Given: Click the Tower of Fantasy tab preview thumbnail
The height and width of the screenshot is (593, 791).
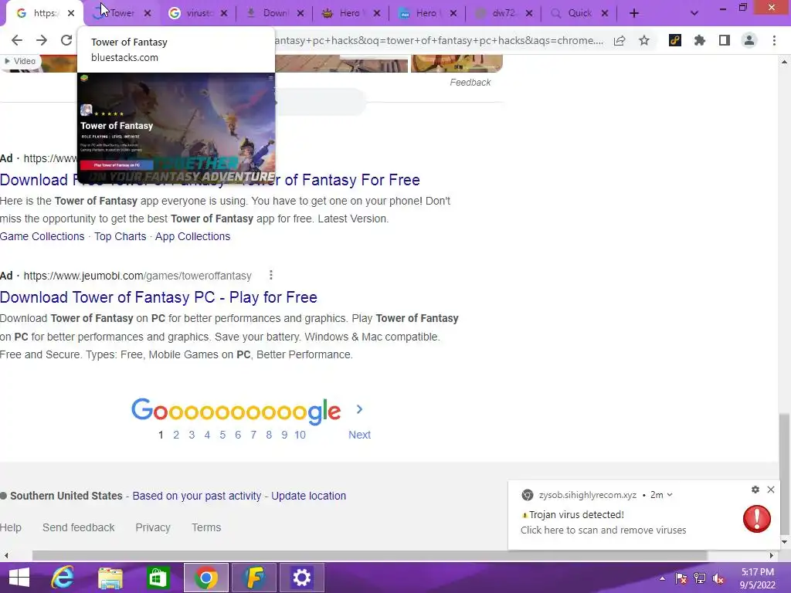Looking at the screenshot, I should (x=176, y=127).
